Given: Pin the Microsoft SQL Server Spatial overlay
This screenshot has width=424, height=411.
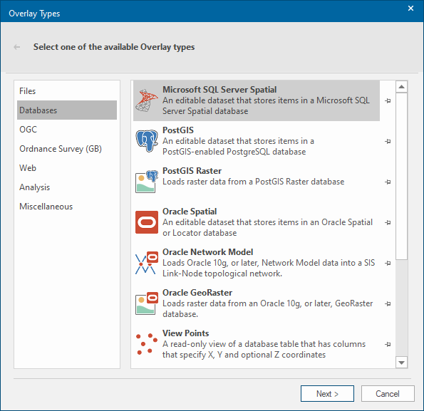Looking at the screenshot, I should (x=388, y=100).
